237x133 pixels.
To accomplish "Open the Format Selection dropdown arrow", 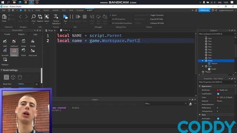I will (60, 24).
